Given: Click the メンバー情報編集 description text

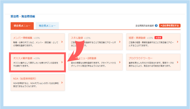Looking at the screenshot, I should [36, 44].
